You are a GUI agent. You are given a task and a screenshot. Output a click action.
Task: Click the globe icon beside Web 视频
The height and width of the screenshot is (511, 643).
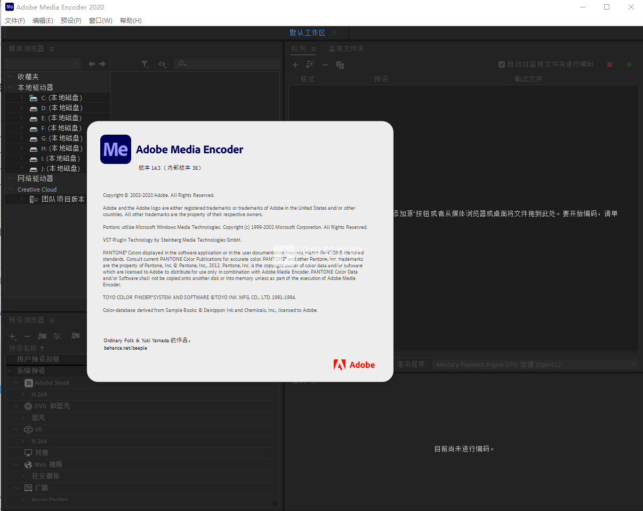coord(28,465)
